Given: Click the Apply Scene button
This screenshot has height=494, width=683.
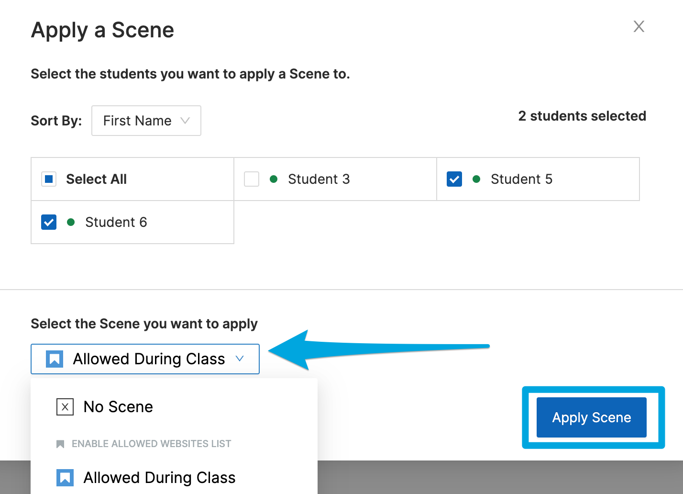Looking at the screenshot, I should tap(592, 417).
